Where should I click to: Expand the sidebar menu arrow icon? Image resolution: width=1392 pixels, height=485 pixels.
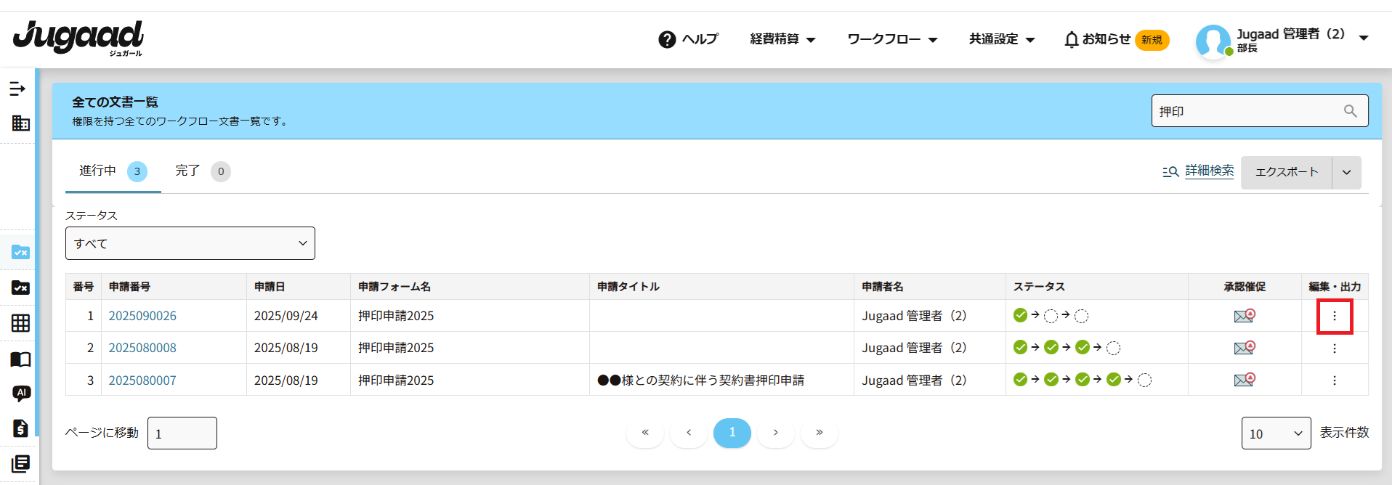click(x=17, y=89)
